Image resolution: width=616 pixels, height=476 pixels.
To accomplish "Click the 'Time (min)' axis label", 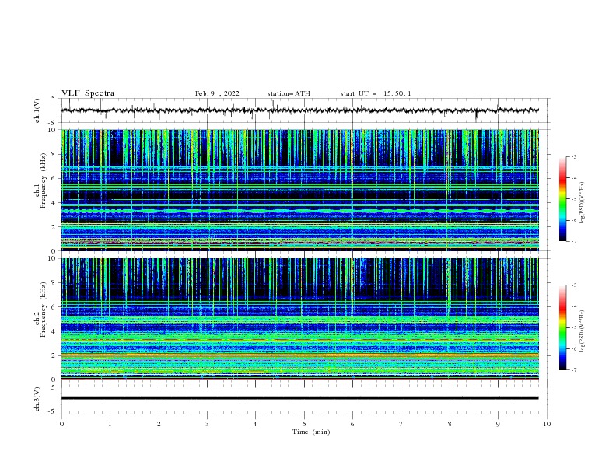I will (311, 432).
